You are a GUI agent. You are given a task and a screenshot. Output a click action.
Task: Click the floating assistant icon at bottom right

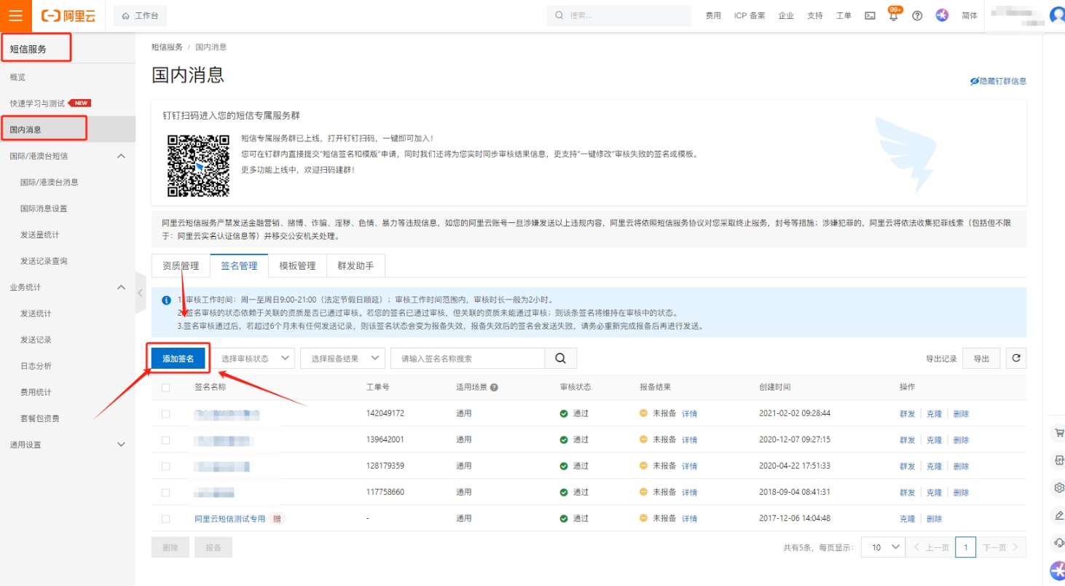[x=1057, y=571]
